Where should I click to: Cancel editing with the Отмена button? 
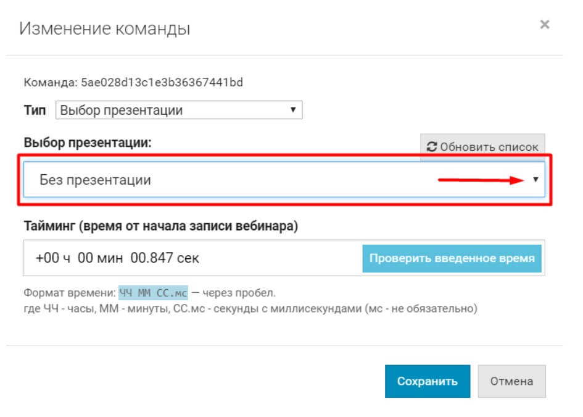[511, 381]
